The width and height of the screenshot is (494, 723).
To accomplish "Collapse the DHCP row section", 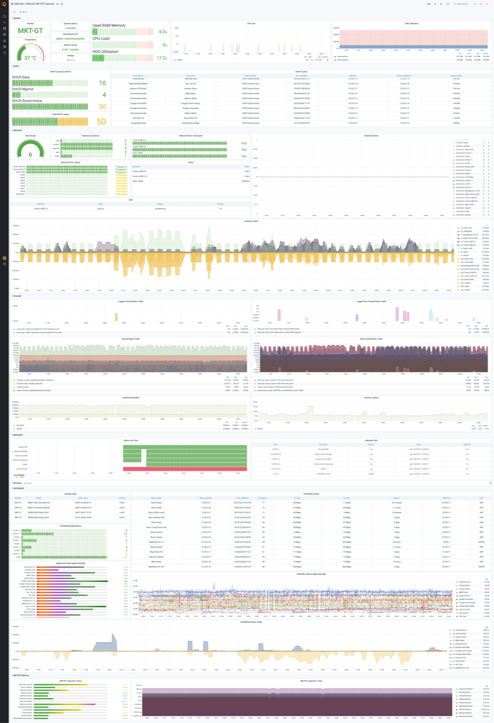I will tap(16, 66).
